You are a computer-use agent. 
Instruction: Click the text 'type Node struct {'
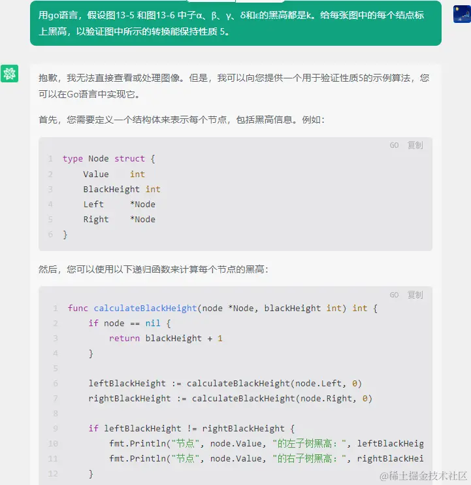[109, 159]
